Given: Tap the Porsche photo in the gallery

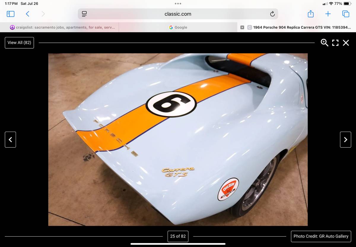Looking at the screenshot, I should click(178, 140).
